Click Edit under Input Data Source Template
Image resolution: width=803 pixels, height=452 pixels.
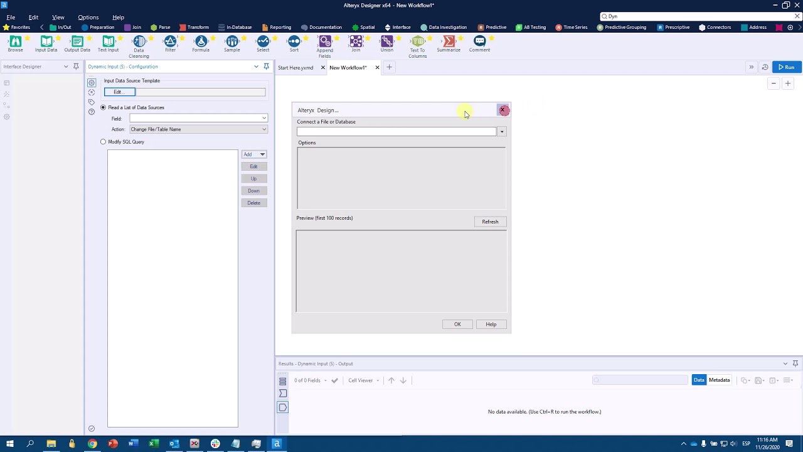tap(119, 92)
